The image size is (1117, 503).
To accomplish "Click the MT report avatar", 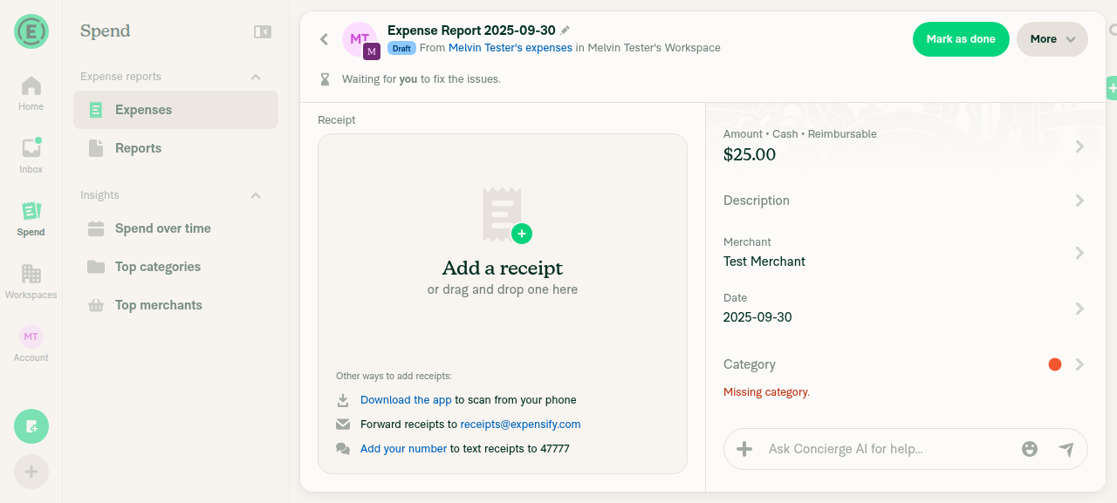I will tap(360, 39).
